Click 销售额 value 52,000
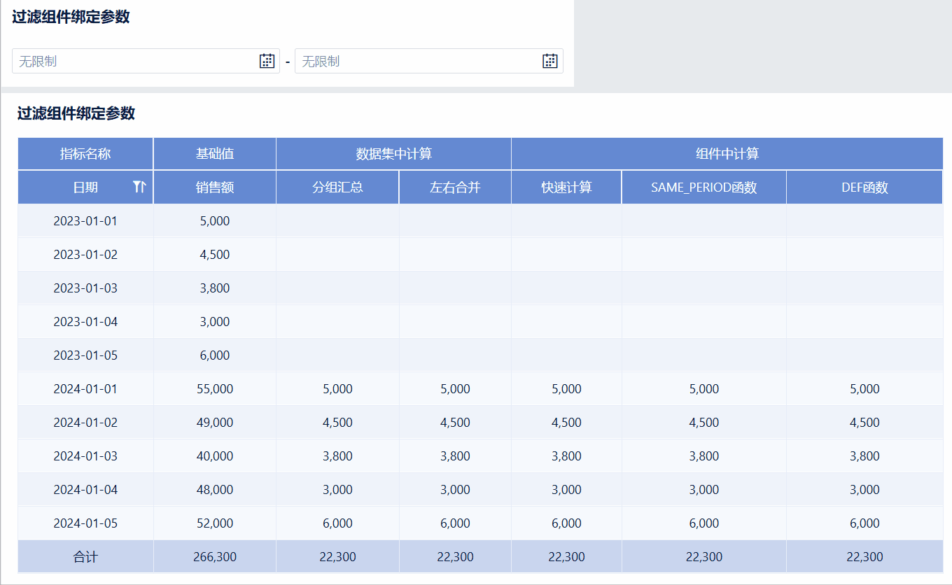Screen dimensions: 952x585 (x=215, y=523)
